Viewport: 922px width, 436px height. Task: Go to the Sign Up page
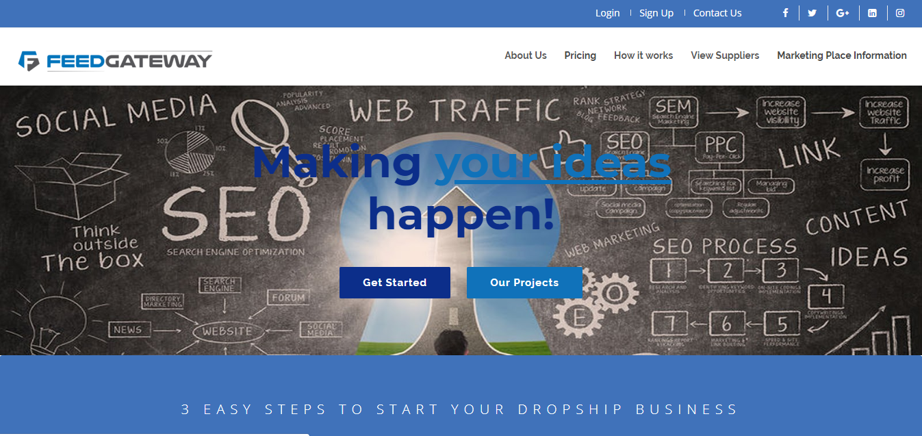coord(656,13)
